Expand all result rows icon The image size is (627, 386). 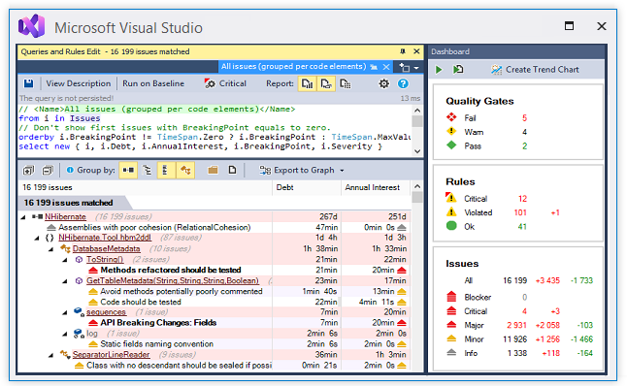tap(28, 171)
